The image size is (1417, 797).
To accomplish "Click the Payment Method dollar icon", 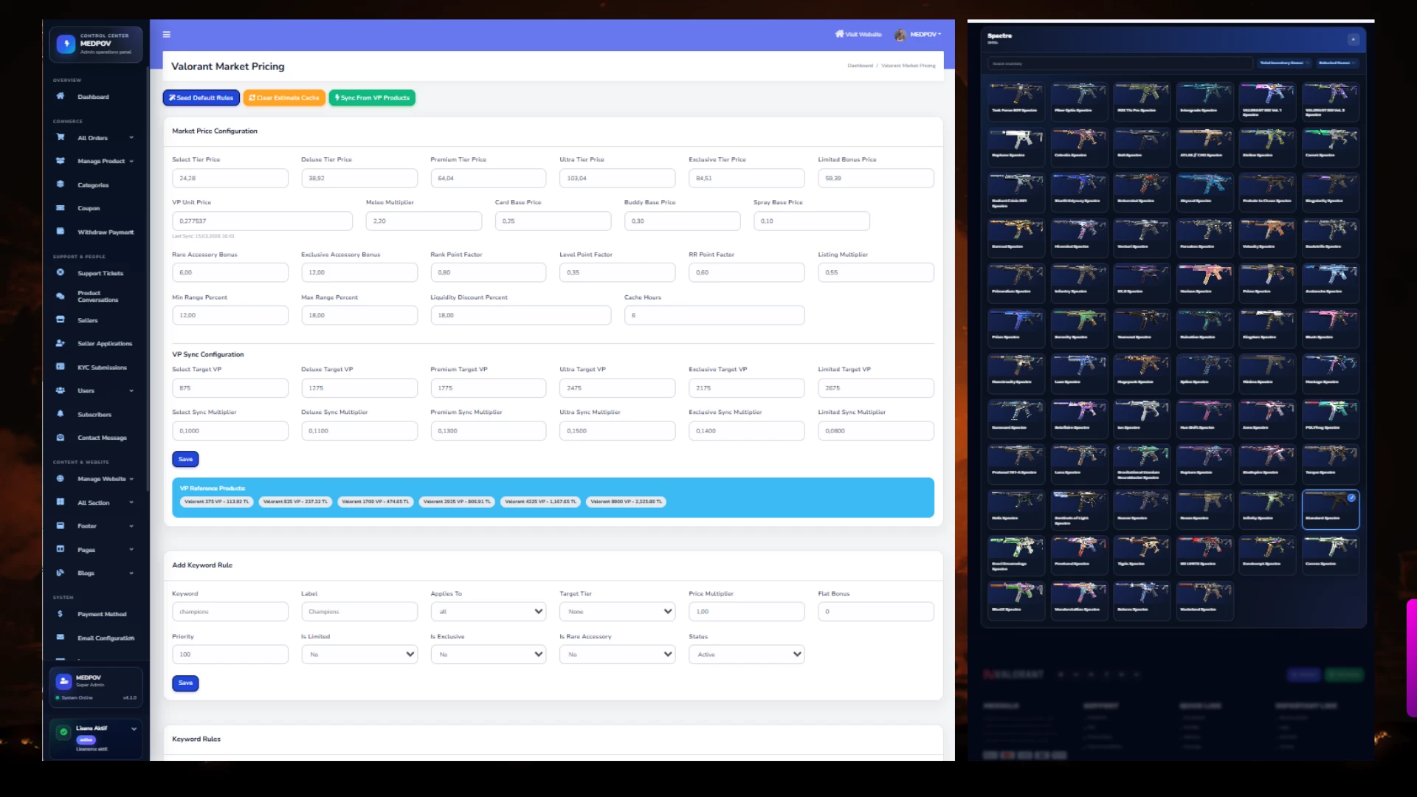I will coord(61,613).
